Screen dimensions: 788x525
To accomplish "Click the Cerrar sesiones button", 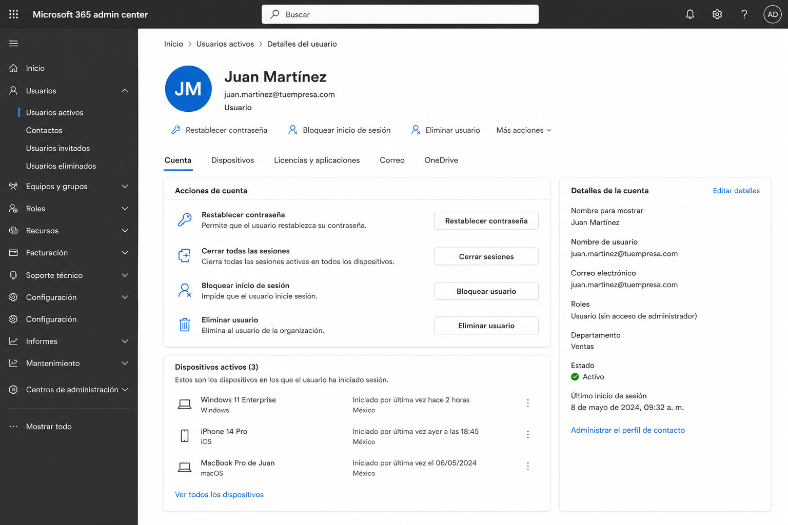I will coord(486,257).
